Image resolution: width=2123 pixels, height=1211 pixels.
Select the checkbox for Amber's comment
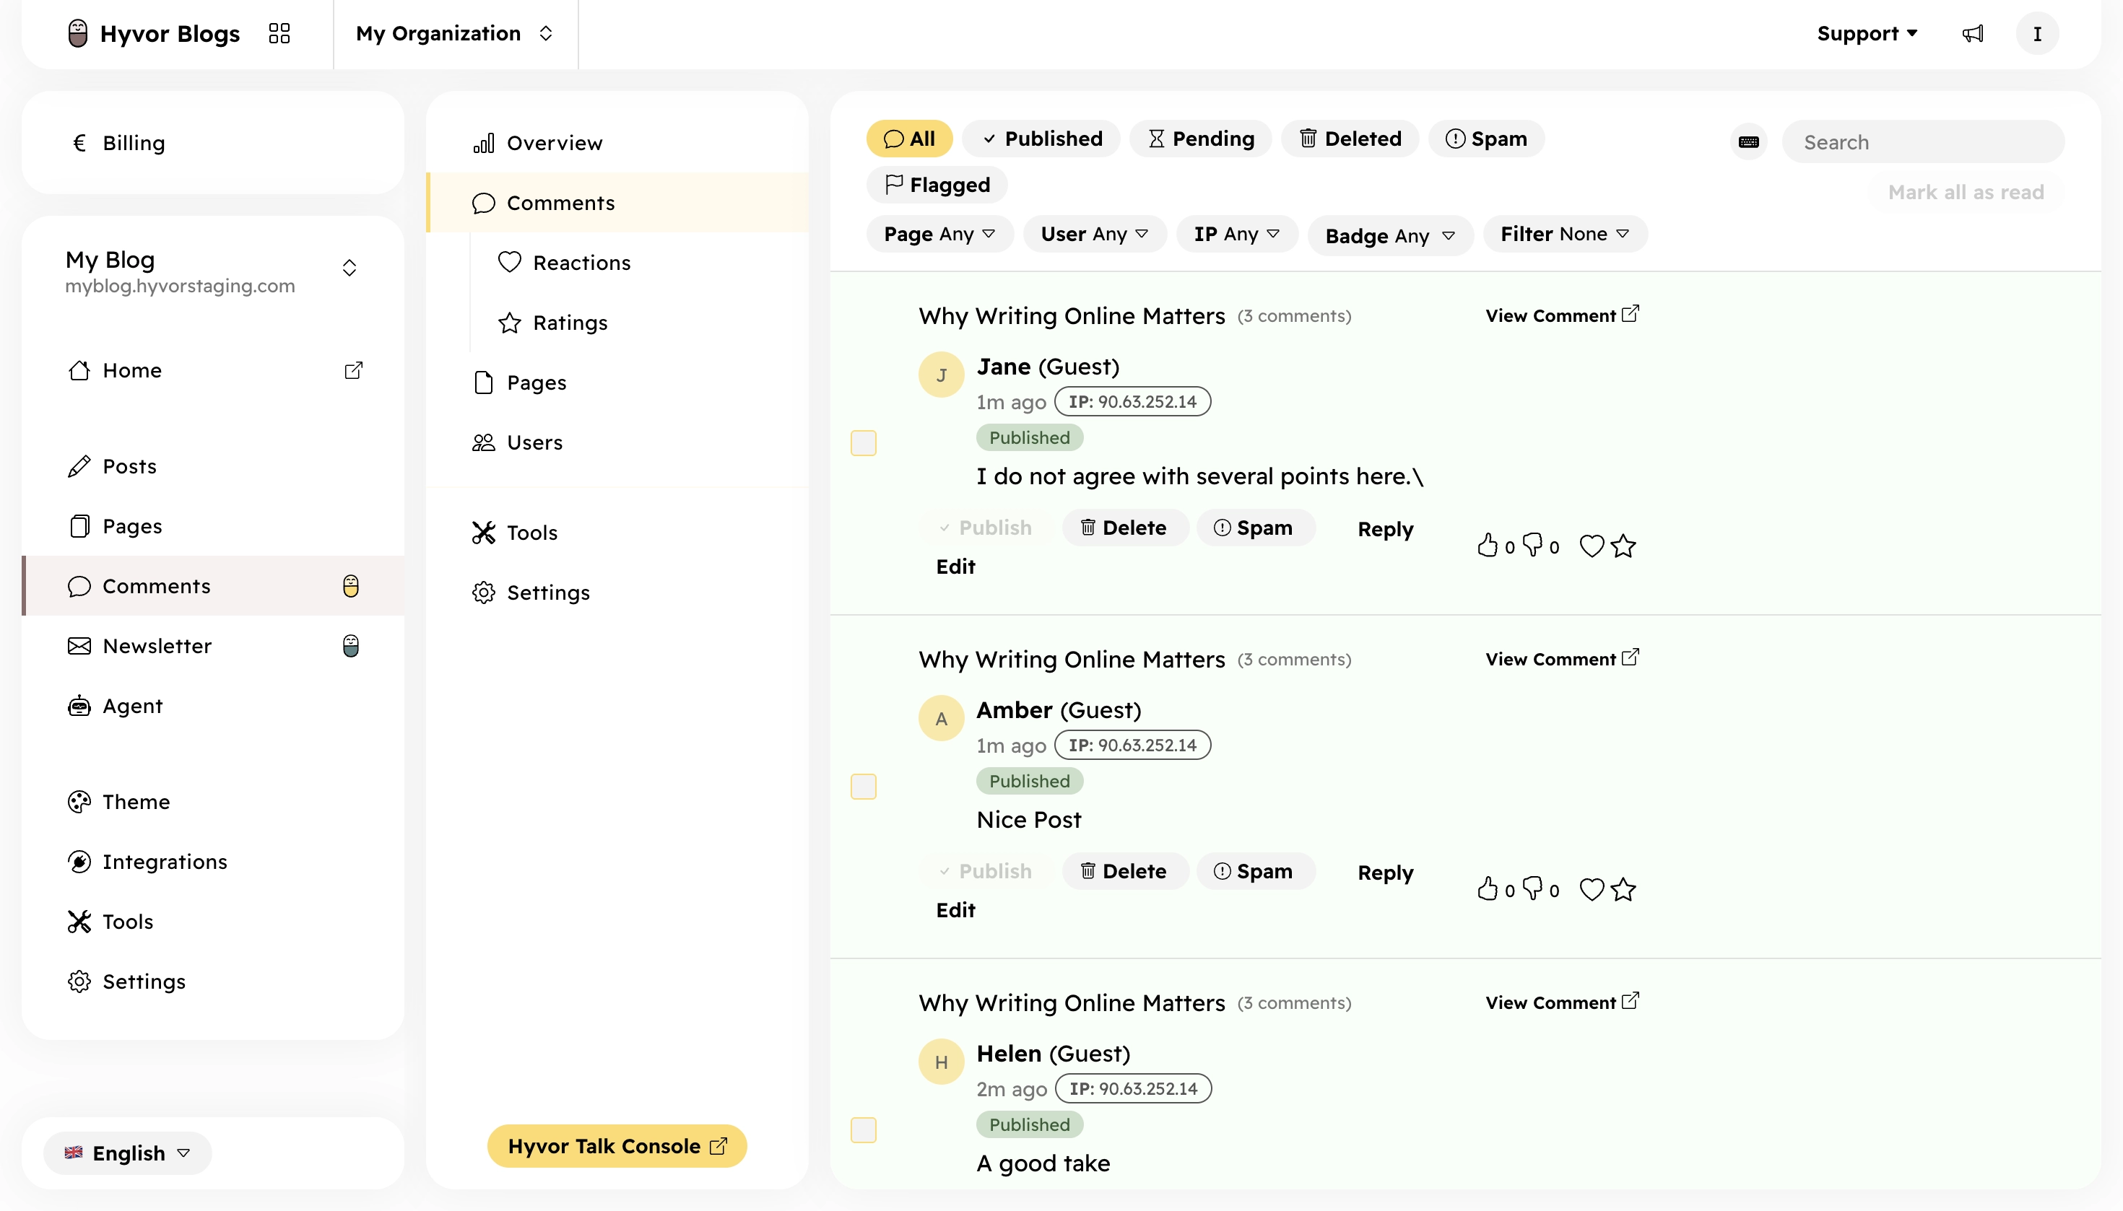pyautogui.click(x=864, y=786)
